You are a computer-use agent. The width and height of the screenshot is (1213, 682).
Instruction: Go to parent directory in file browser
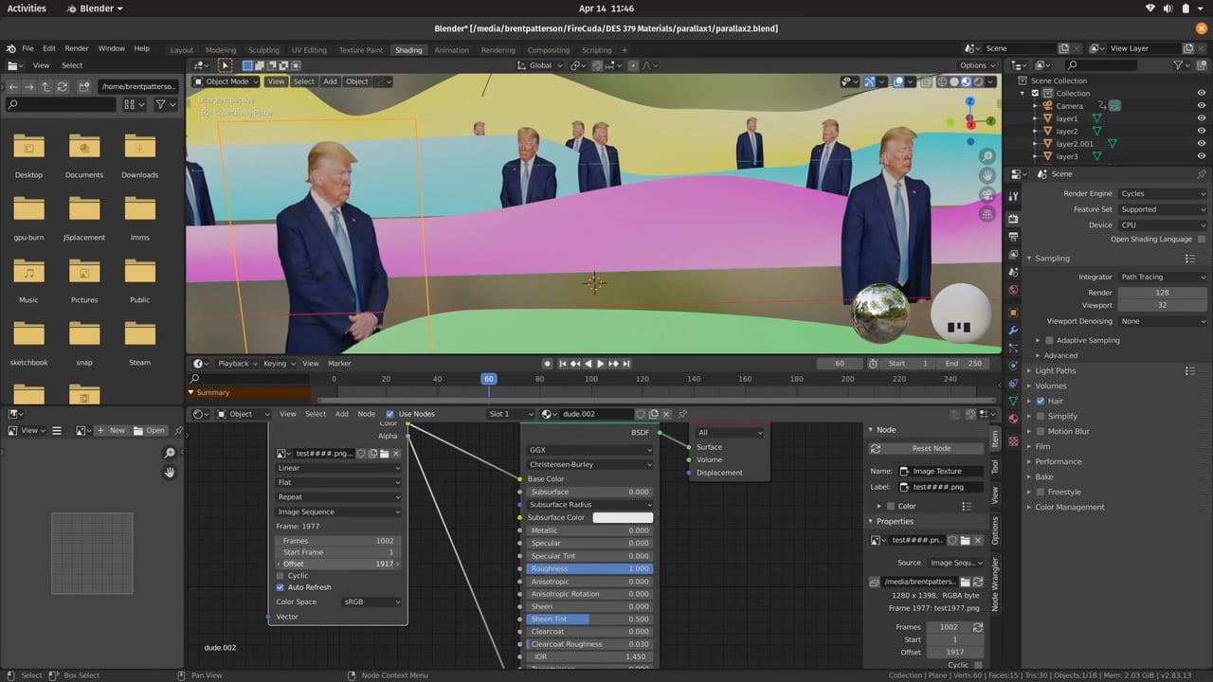tap(45, 86)
